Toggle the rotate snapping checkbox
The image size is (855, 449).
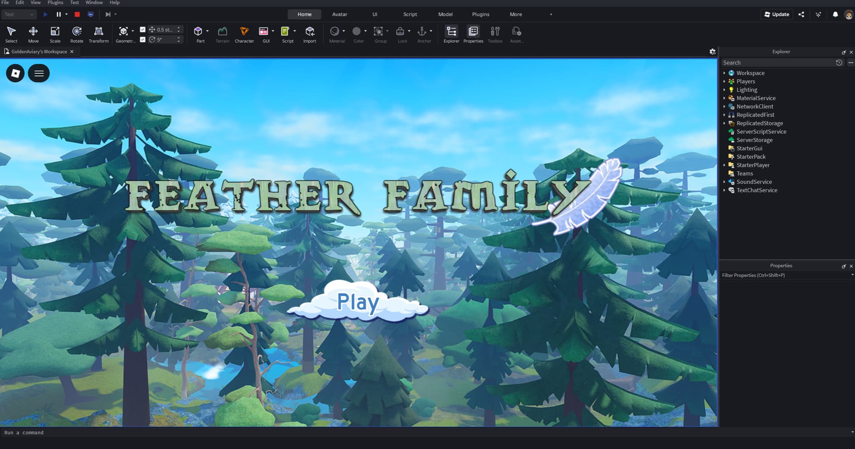tap(142, 40)
